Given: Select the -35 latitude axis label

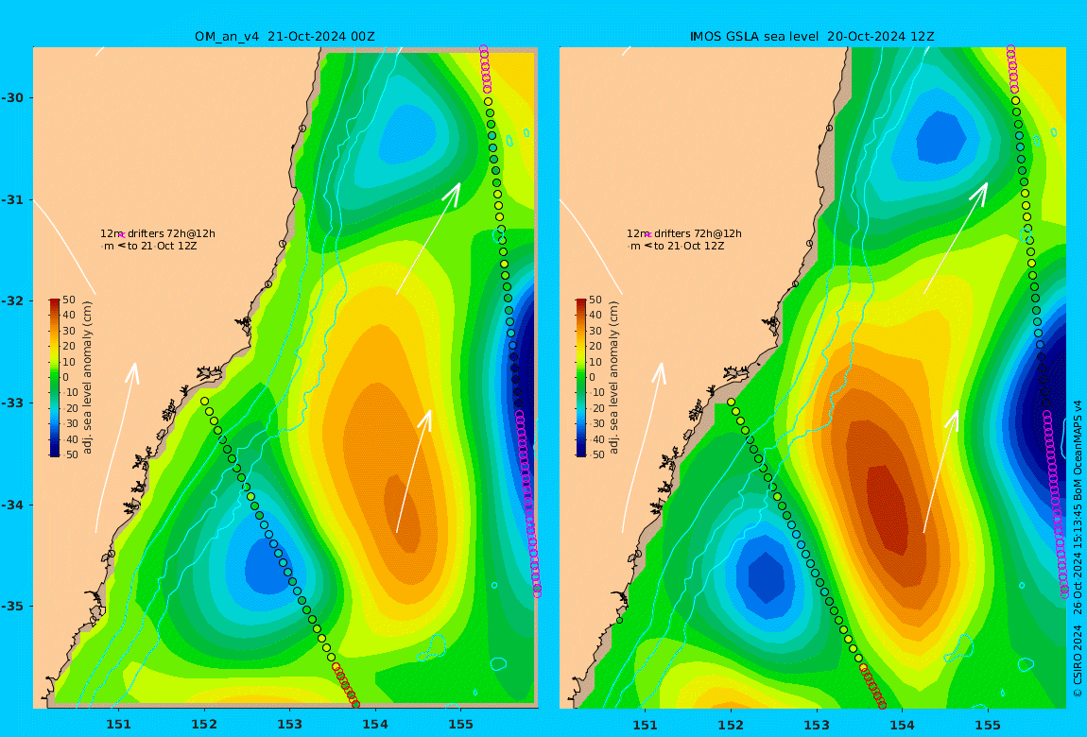Looking at the screenshot, I should (11, 607).
